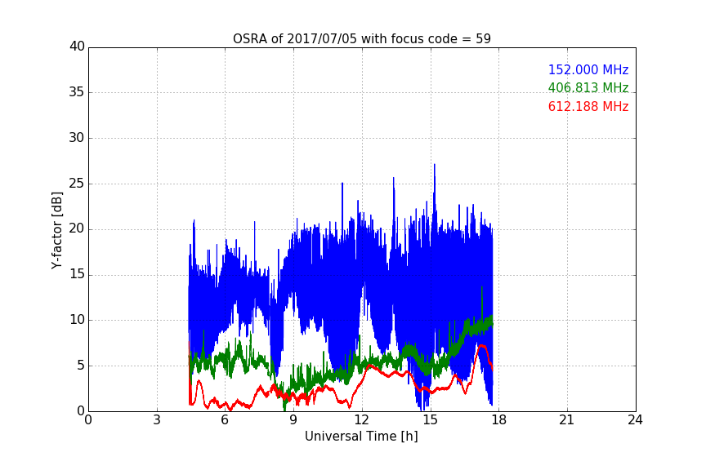Click y-axis tick value 40
The width and height of the screenshot is (706, 470).
77,47
